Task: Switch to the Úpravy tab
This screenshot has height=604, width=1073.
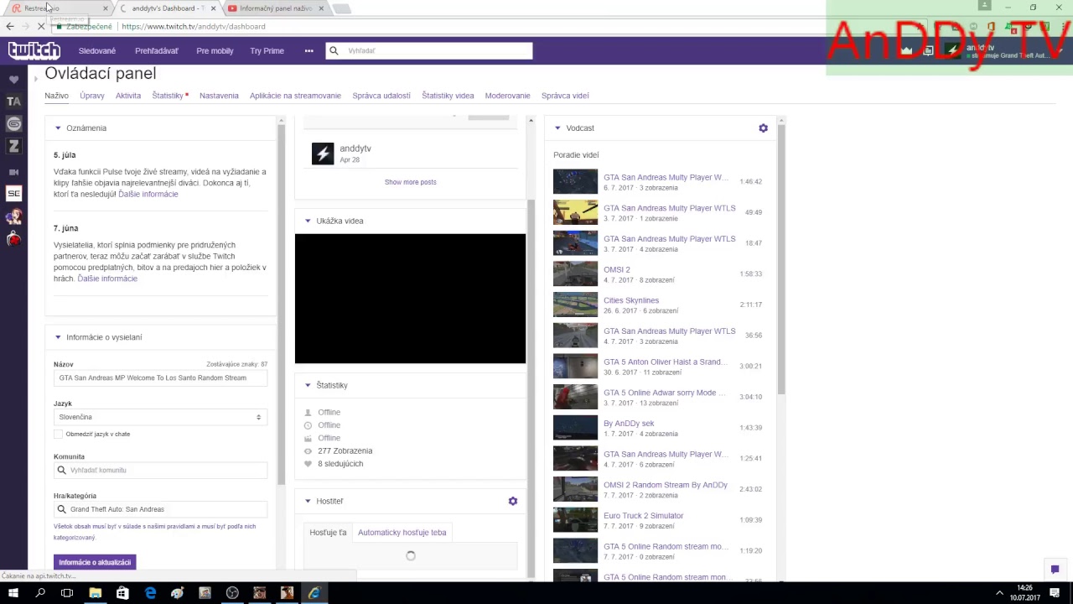Action: (x=92, y=96)
